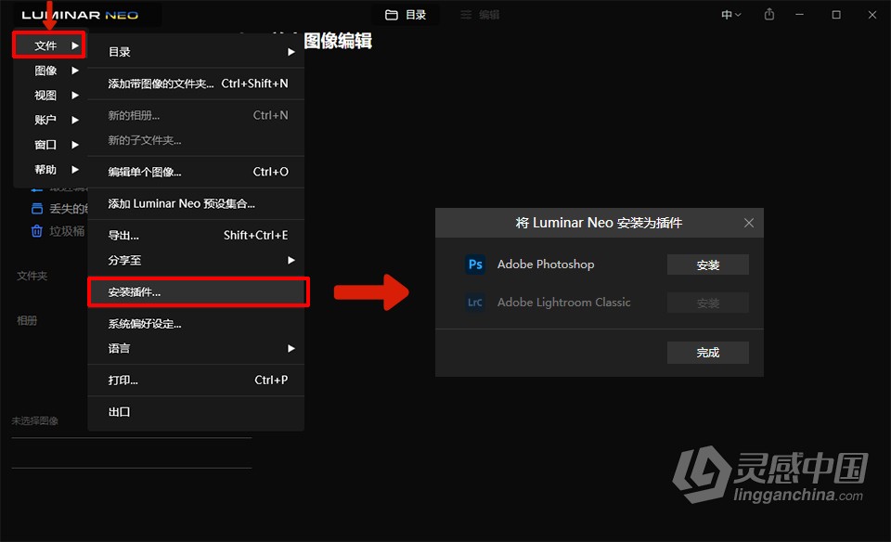
Task: Click the lost edits stack icon
Action: [x=37, y=209]
